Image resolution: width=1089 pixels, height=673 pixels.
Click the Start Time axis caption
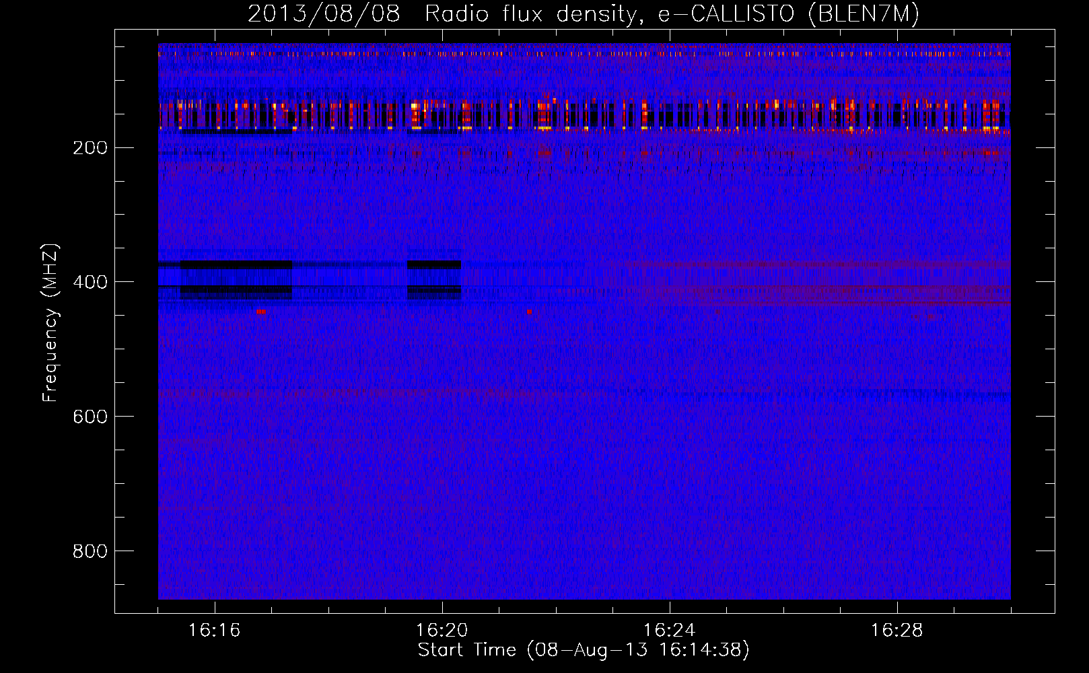coord(584,650)
